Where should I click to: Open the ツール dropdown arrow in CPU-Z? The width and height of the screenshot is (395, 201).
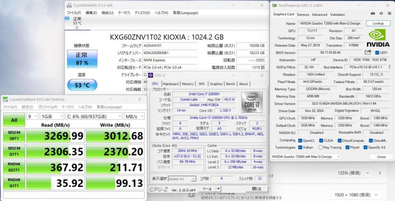coord(218,189)
